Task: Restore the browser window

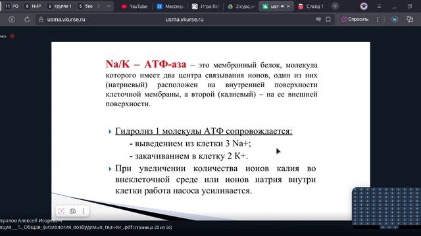Action: pyautogui.click(x=410, y=6)
